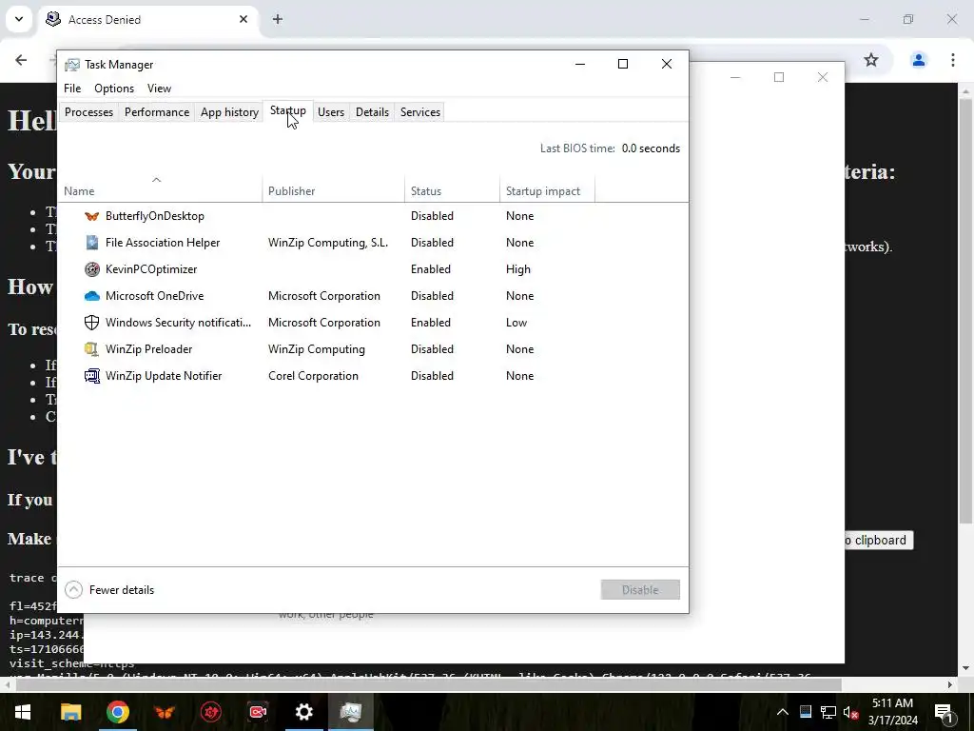Image resolution: width=974 pixels, height=731 pixels.
Task: Click the WinZip Preloader row icon
Action: pyautogui.click(x=92, y=349)
